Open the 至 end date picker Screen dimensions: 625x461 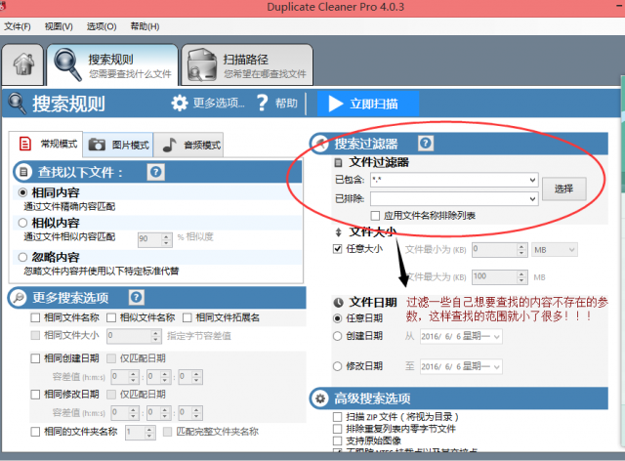coord(461,366)
